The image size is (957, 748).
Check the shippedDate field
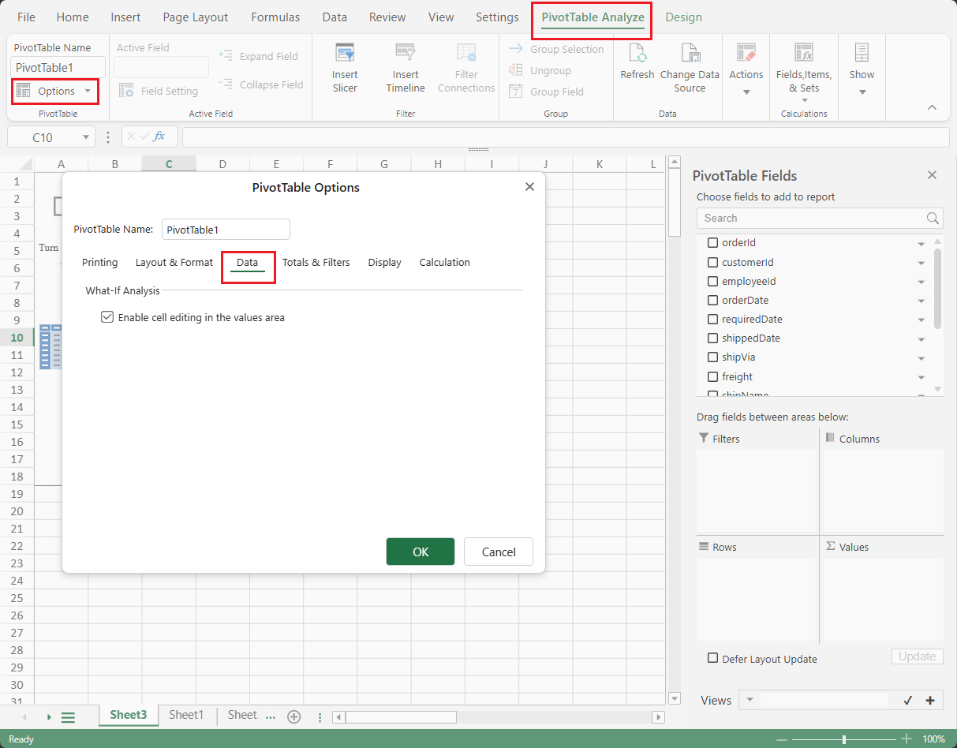coord(713,338)
